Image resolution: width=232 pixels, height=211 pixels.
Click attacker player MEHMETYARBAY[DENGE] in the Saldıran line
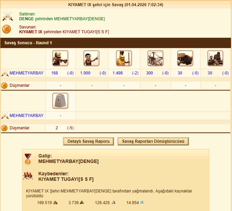[79, 19]
